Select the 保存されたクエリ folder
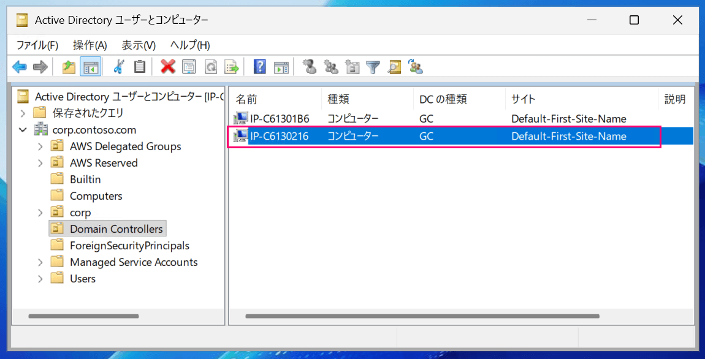The image size is (705, 359). [x=88, y=113]
